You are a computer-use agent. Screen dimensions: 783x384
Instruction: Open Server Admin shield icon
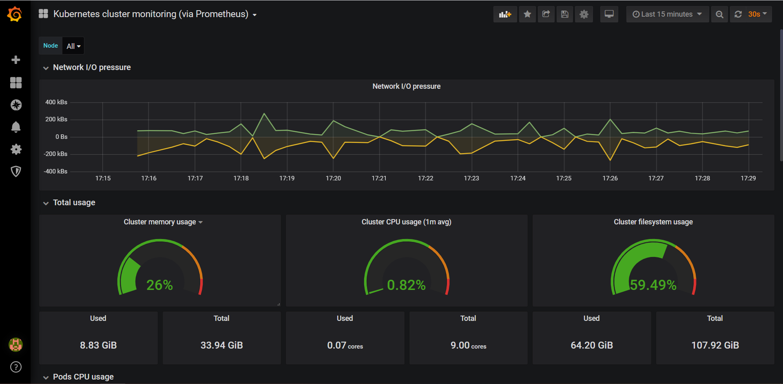point(15,171)
